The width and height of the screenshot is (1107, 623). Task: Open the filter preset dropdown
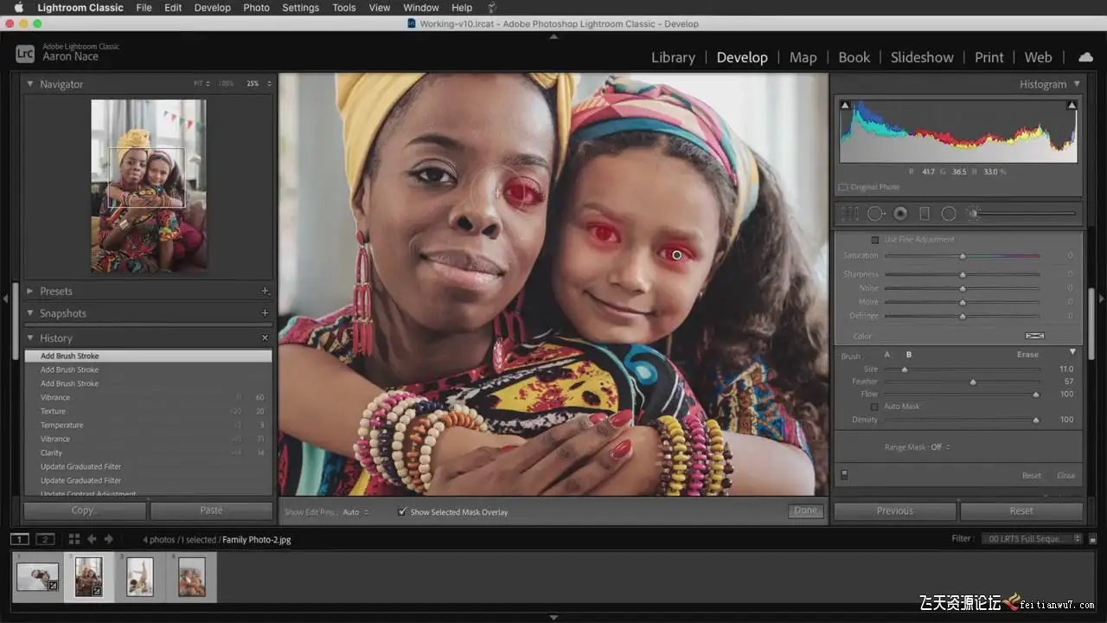pos(1033,539)
